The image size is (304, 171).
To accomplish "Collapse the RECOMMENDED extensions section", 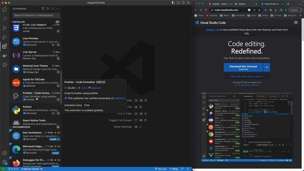I will click(11, 127).
